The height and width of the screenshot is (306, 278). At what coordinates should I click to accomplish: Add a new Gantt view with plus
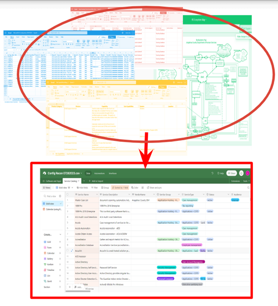pos(60,281)
